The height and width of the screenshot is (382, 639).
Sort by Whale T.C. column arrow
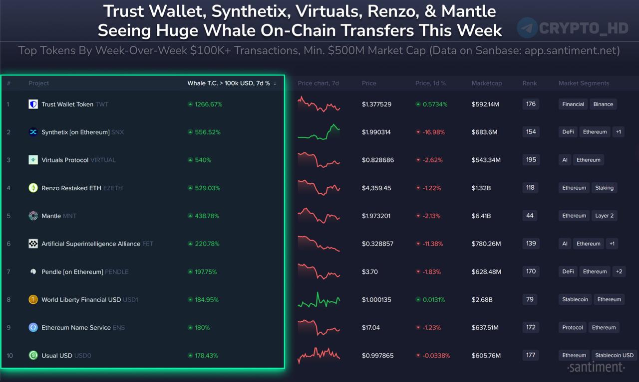(x=275, y=84)
